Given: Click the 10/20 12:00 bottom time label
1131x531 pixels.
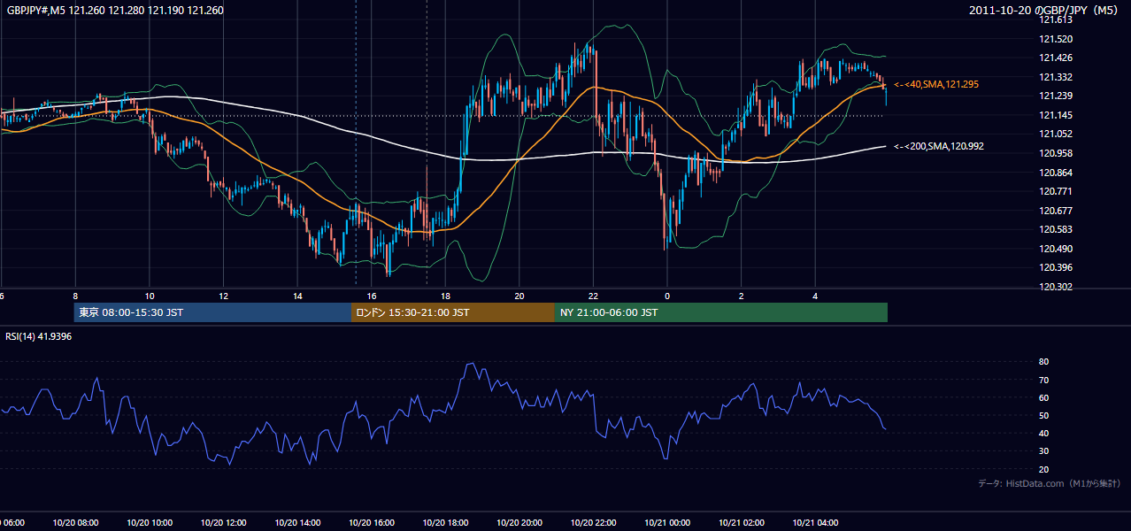Looking at the screenshot, I should (223, 523).
